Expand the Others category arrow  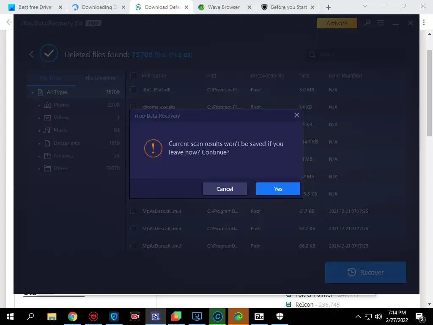(39, 169)
